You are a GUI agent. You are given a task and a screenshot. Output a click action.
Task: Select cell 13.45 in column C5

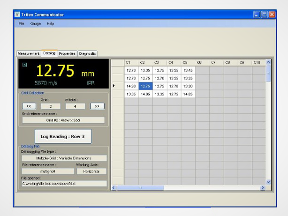(x=188, y=70)
